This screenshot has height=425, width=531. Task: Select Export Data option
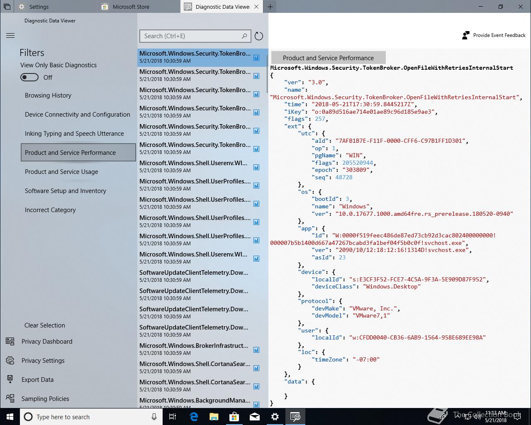(37, 380)
